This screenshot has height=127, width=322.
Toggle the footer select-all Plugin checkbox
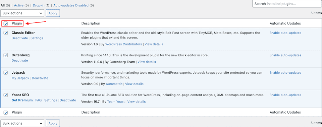pyautogui.click(x=6, y=113)
